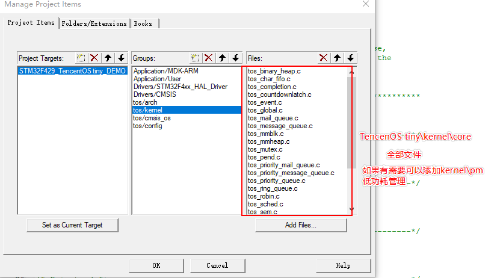497x278 pixels.
Task: Select tos_mail_queue.c file
Action: tap(273, 118)
